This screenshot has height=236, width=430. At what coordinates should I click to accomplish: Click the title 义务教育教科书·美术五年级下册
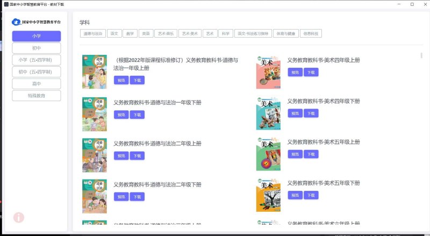point(324,183)
